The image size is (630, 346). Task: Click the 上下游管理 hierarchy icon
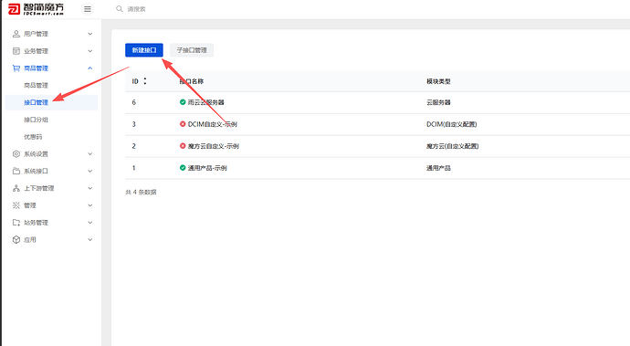pos(16,188)
